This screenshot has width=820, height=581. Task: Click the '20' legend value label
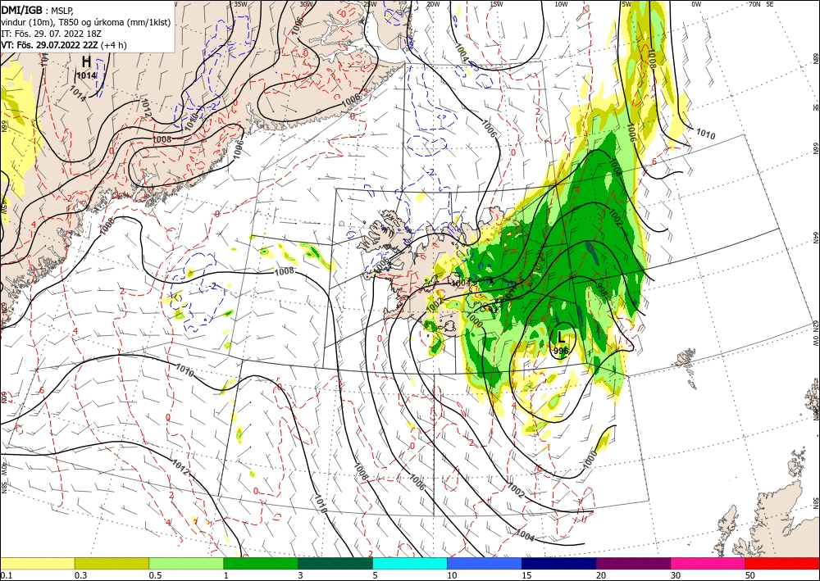pos(601,575)
